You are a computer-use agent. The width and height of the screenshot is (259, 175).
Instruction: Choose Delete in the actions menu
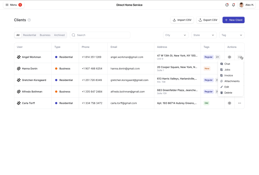pyautogui.click(x=228, y=93)
